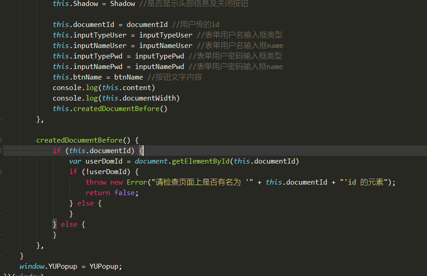
Task: Click '!userDomId' in the if condition
Action: point(108,172)
